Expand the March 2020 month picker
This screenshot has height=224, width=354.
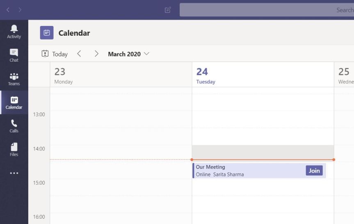(129, 54)
